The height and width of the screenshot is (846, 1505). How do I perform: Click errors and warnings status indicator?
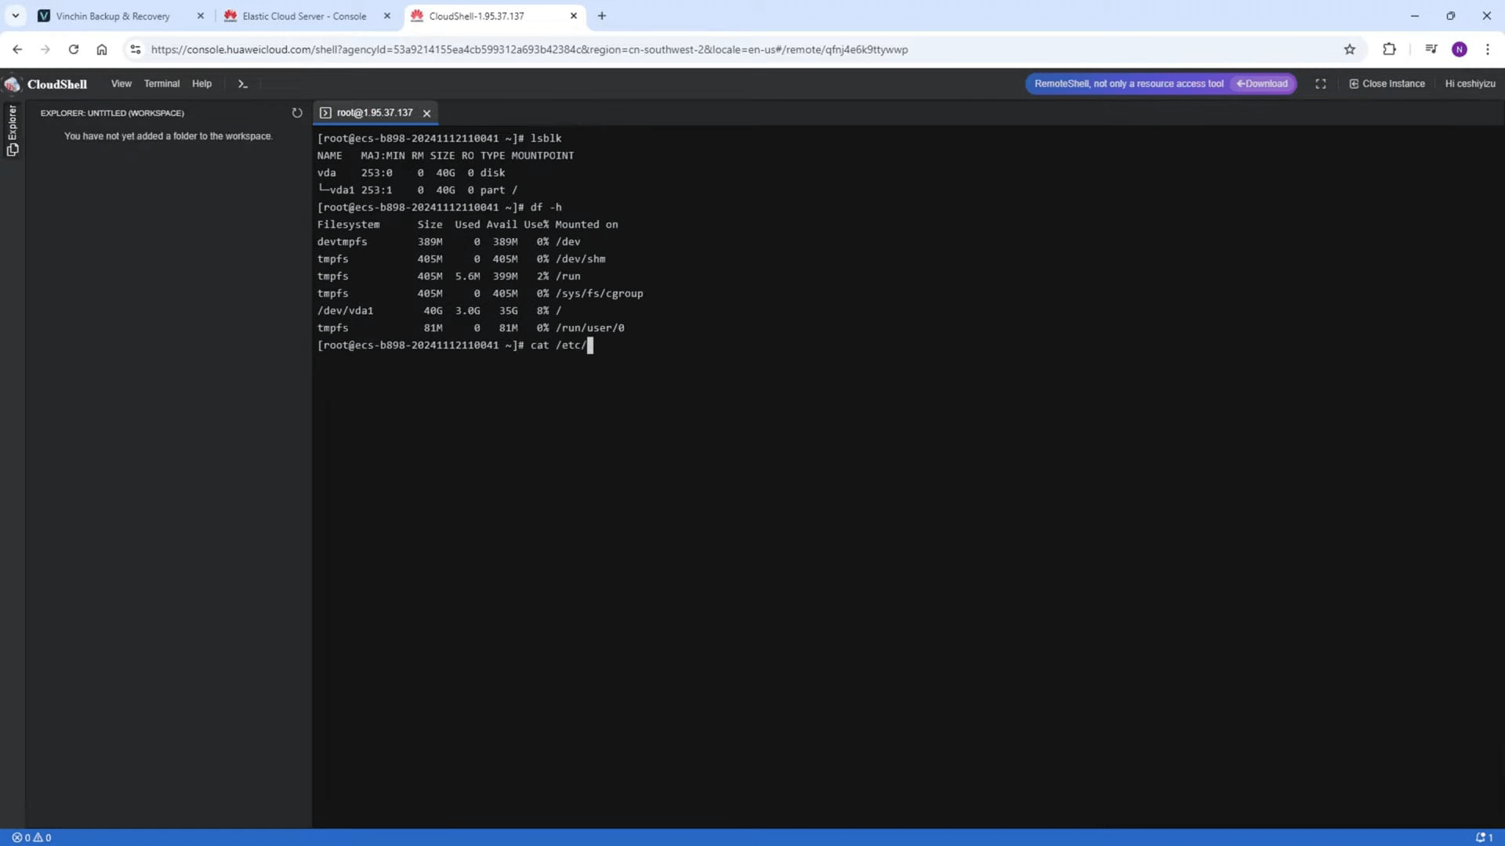31,837
